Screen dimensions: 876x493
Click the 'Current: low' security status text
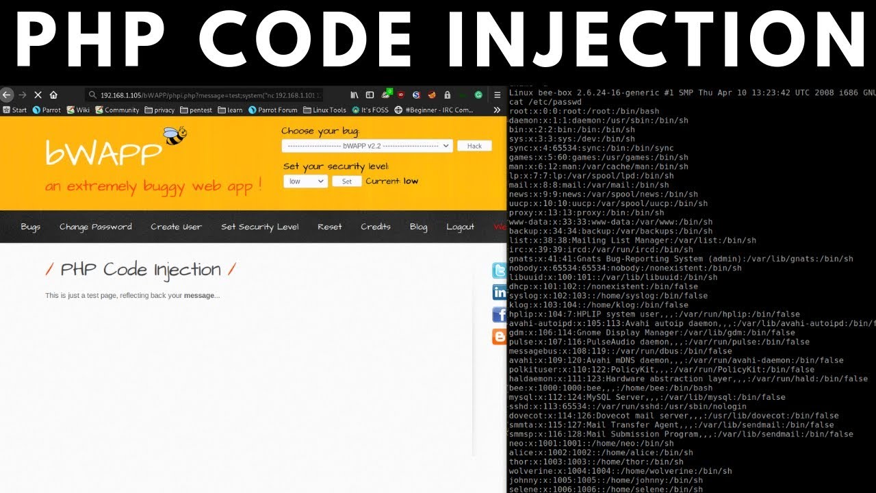(391, 181)
